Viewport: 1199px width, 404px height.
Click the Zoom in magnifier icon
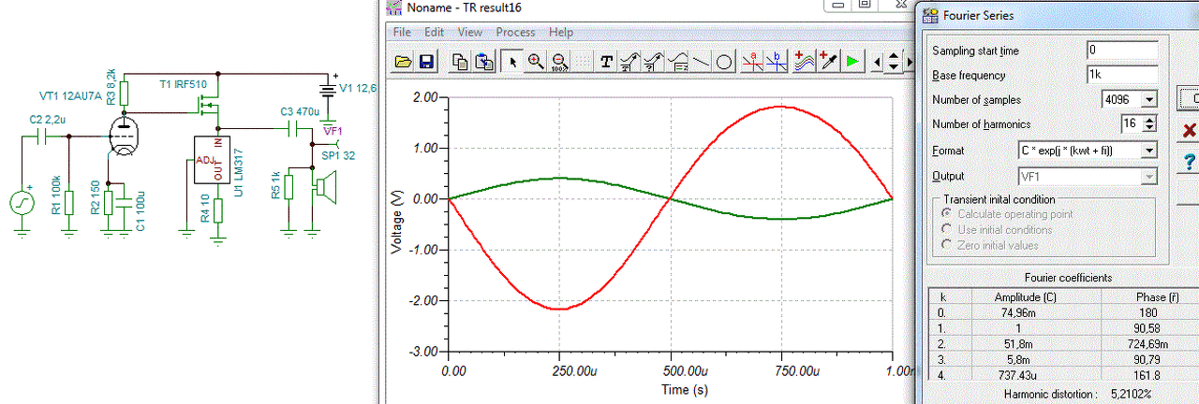click(x=536, y=62)
